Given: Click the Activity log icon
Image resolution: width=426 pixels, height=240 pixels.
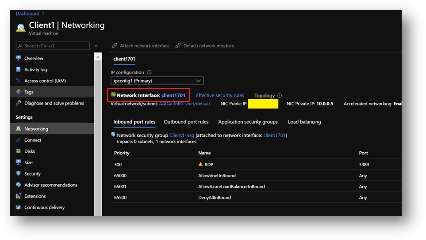Looking at the screenshot, I should [x=19, y=69].
